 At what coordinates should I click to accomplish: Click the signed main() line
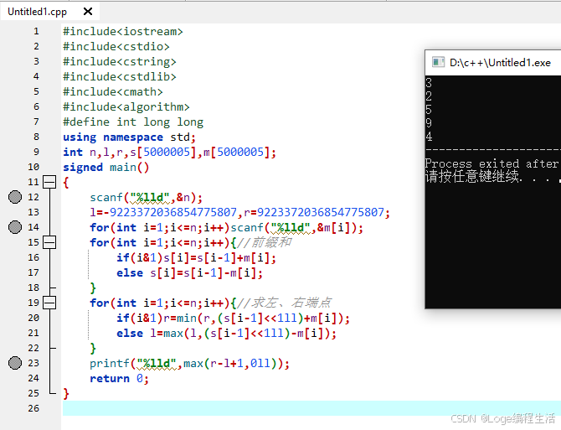106,167
